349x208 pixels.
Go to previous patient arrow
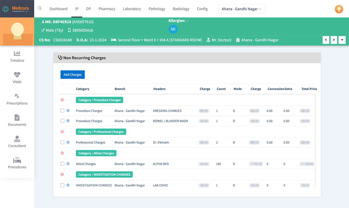pyautogui.click(x=326, y=40)
